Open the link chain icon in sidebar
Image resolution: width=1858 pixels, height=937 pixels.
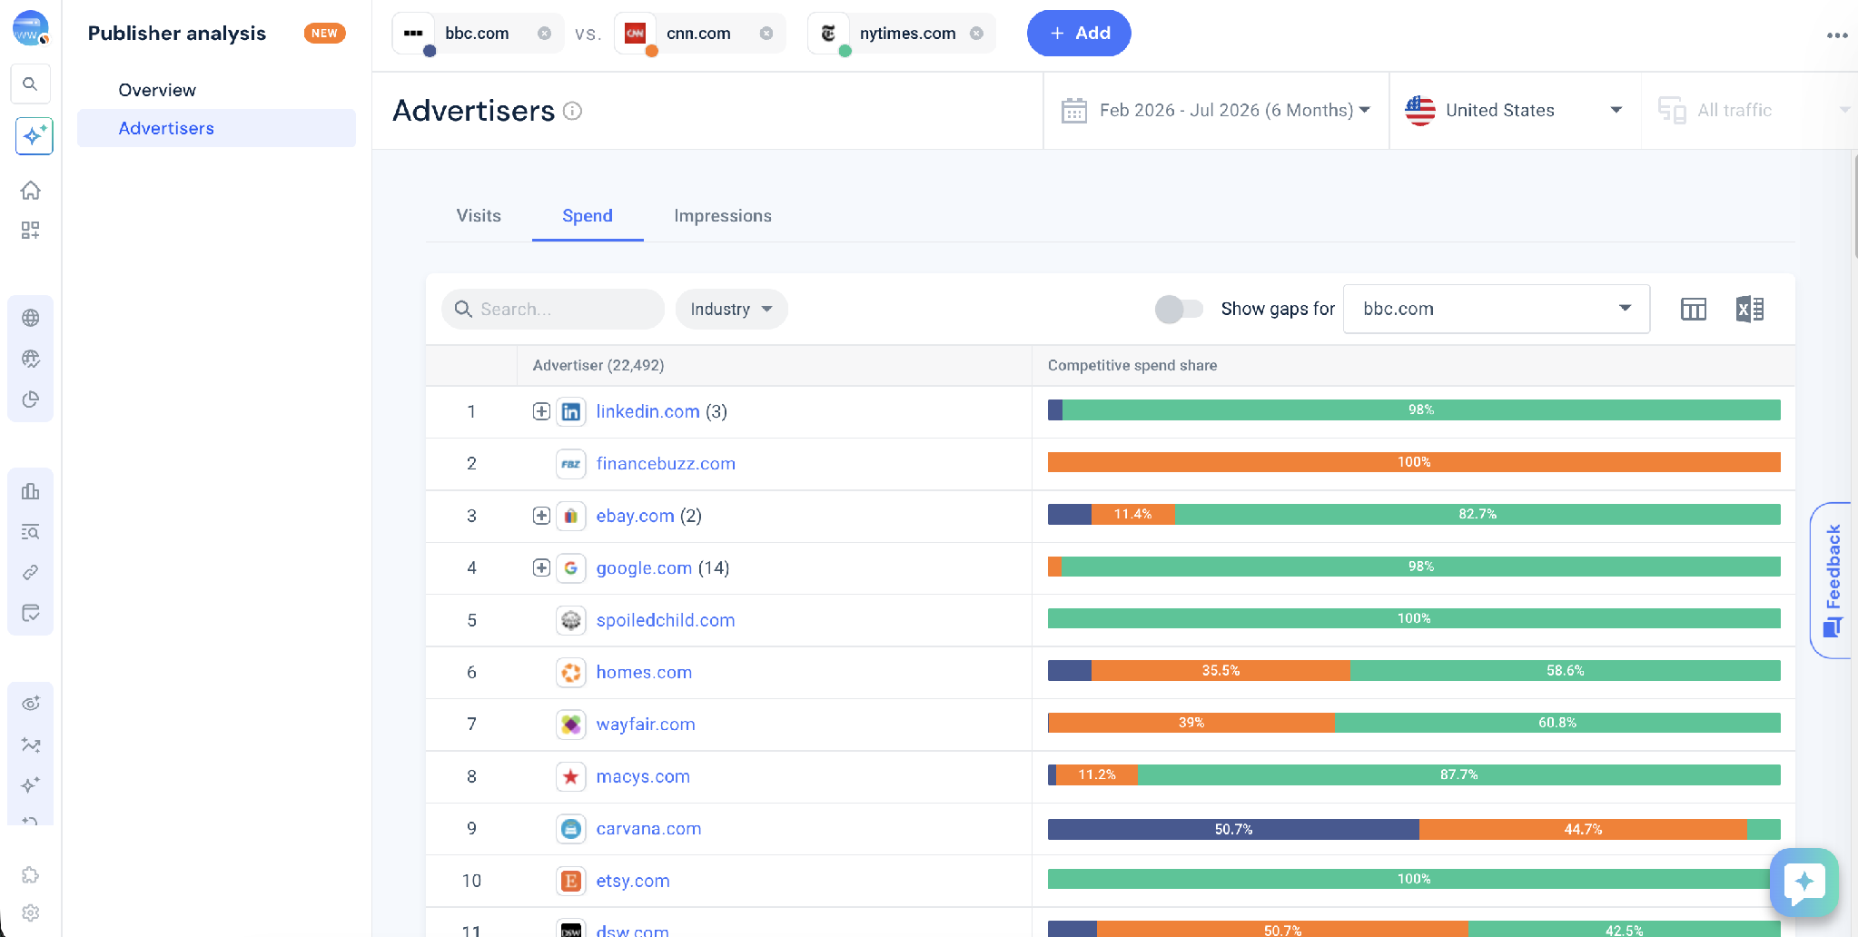click(31, 573)
